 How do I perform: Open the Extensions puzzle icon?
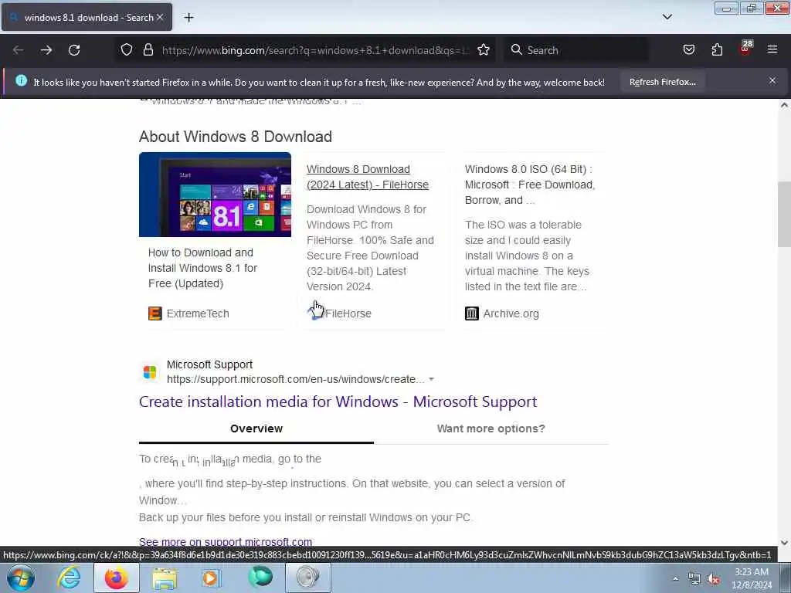(x=717, y=50)
